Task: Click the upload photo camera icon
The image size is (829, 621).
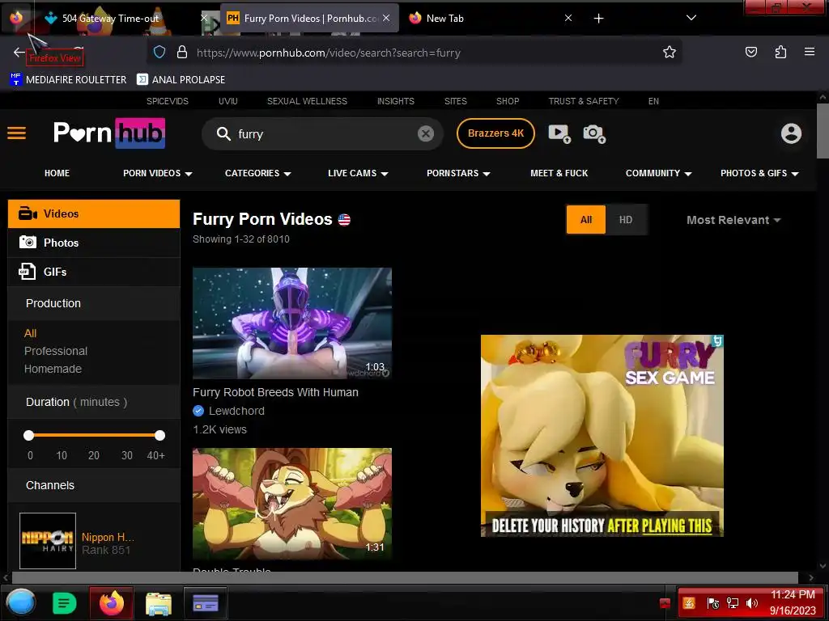Action: tap(594, 133)
